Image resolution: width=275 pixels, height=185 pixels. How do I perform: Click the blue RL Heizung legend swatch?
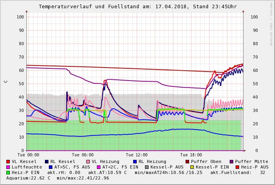[134, 161]
